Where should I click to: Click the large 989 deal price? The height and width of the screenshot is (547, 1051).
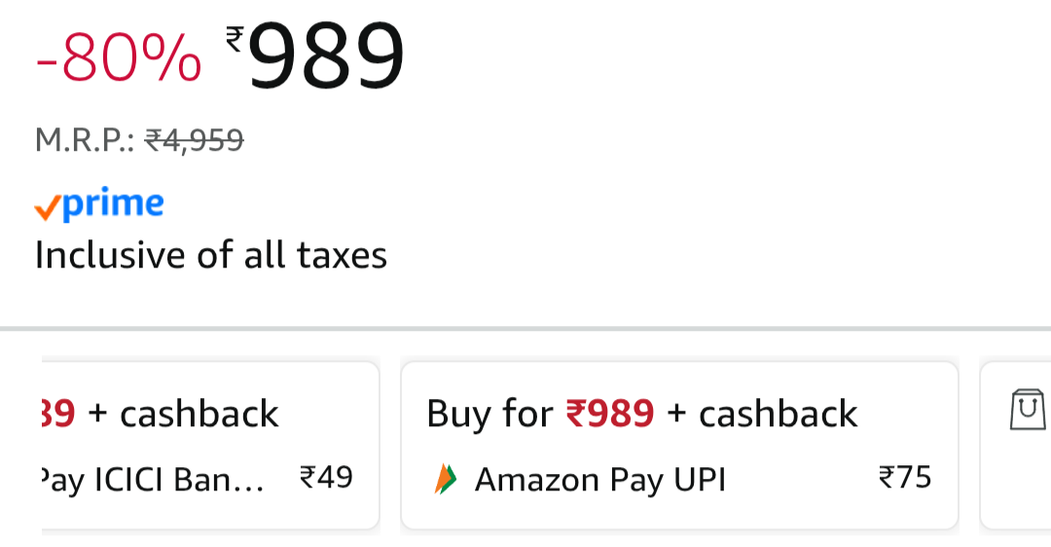326,58
